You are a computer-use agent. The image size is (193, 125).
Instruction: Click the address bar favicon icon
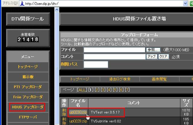click(x=22, y=3)
